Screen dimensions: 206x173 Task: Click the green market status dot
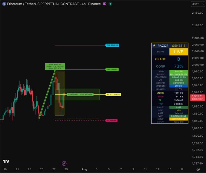tap(111, 4)
